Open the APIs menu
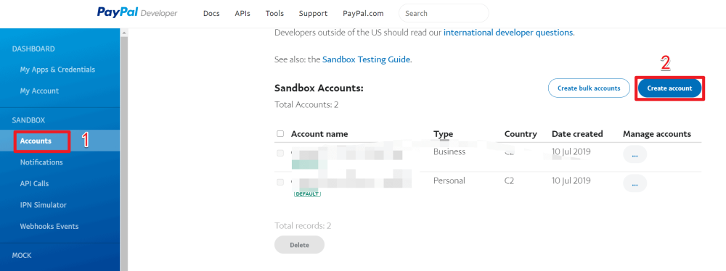The image size is (726, 271). tap(242, 14)
